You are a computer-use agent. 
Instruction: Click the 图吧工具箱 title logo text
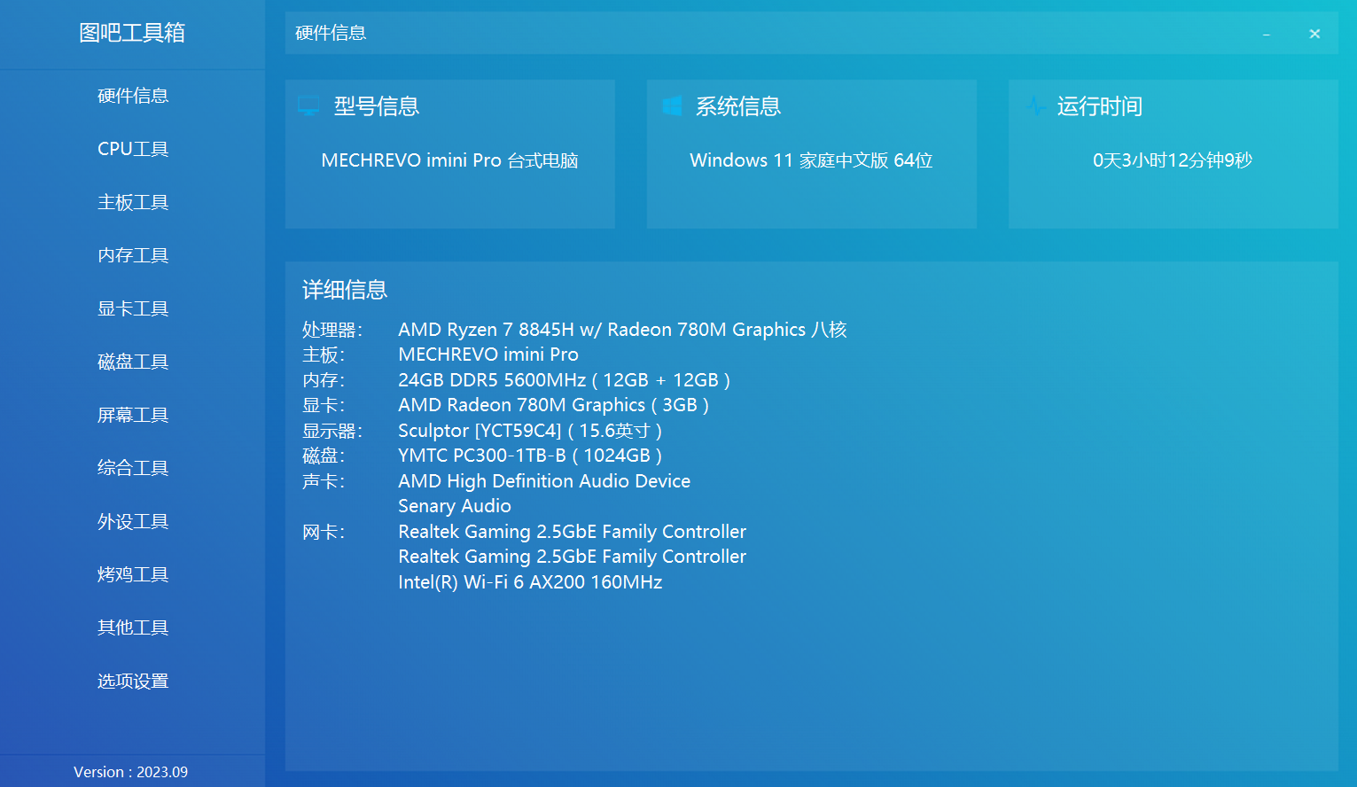[132, 33]
